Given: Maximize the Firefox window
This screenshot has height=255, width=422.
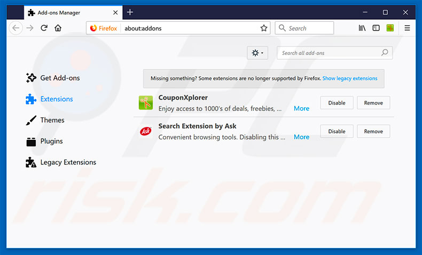Looking at the screenshot, I should [385, 12].
